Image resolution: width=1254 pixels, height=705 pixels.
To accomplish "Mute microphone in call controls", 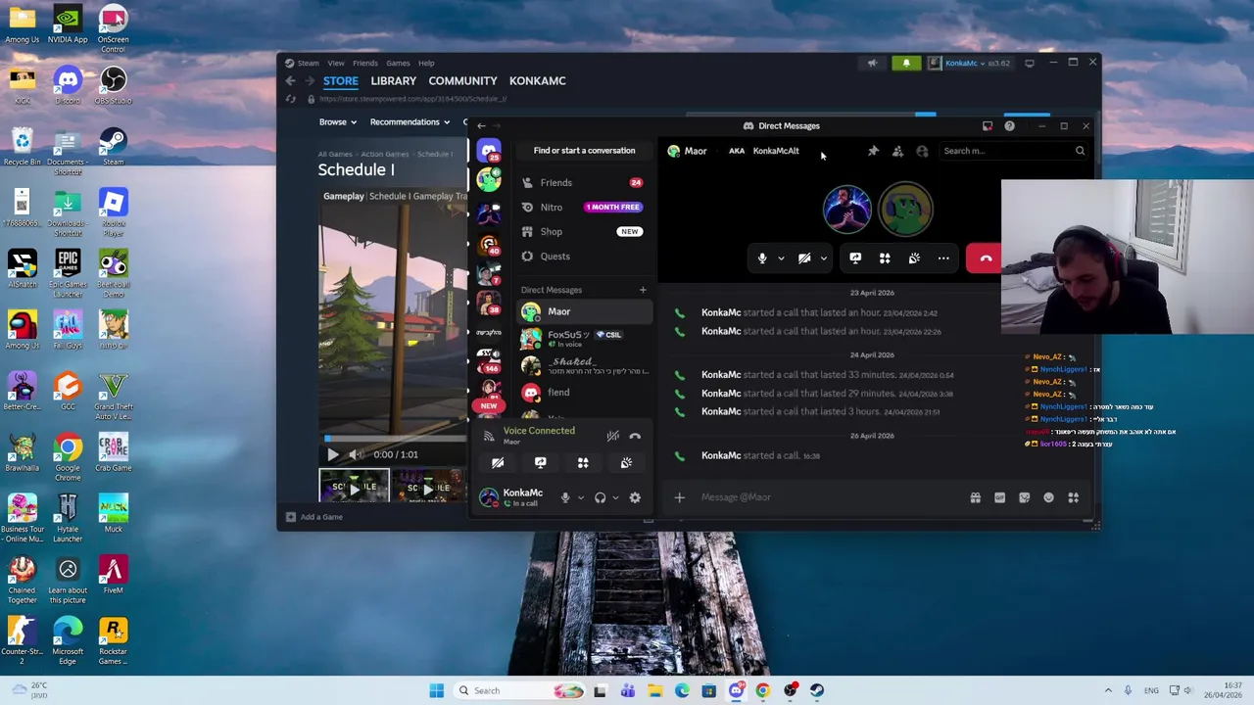I will pos(762,258).
